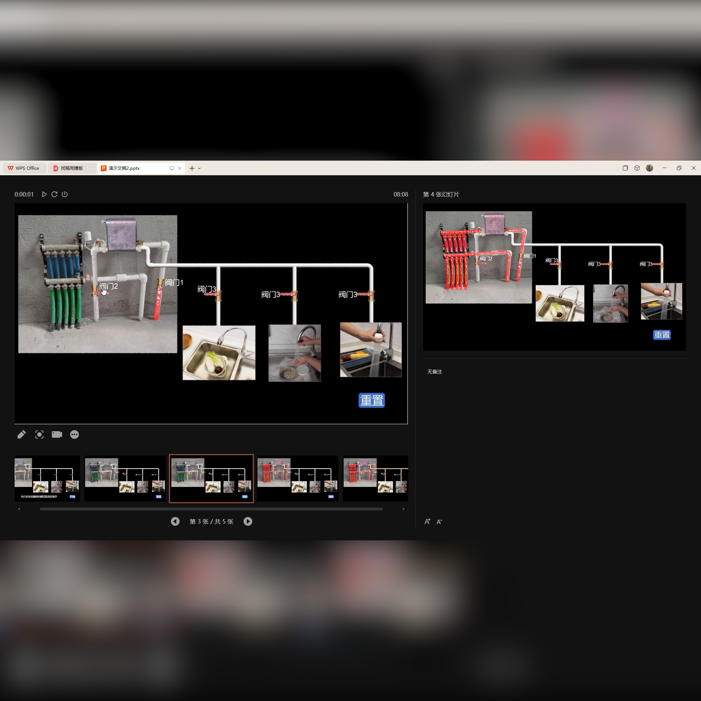Click the window panes icon in title bar

625,168
